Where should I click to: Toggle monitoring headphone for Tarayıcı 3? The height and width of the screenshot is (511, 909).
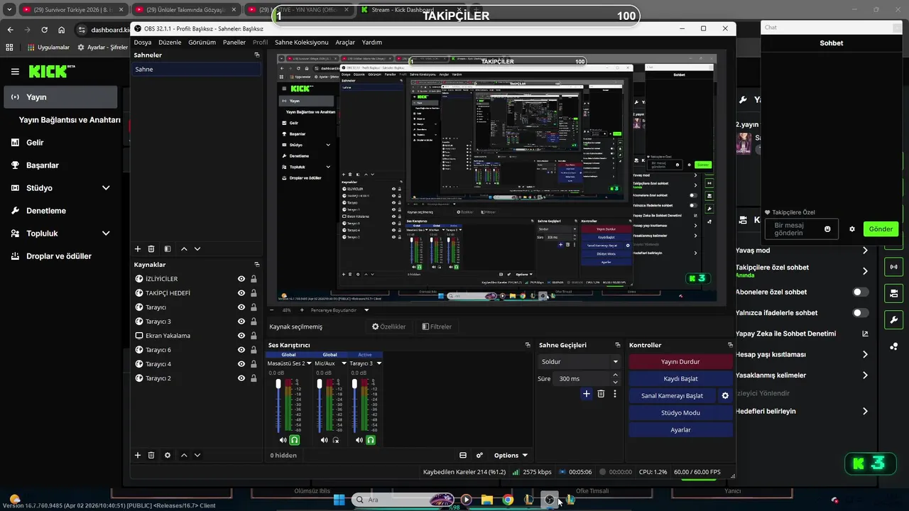tap(370, 440)
